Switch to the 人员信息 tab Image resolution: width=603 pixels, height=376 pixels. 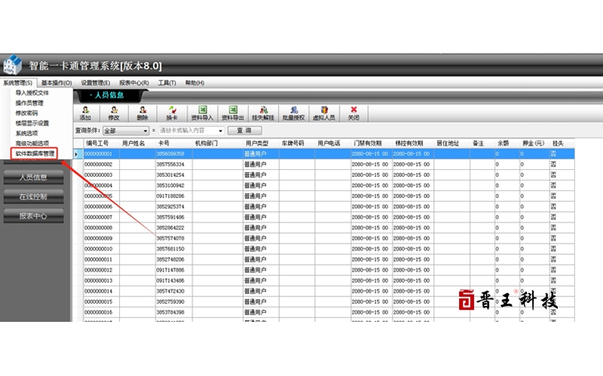pos(108,96)
